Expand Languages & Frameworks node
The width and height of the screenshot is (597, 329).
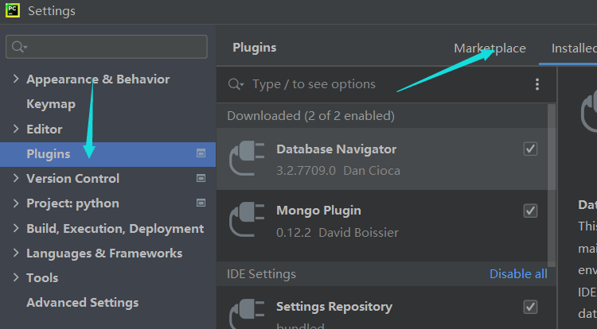[16, 253]
